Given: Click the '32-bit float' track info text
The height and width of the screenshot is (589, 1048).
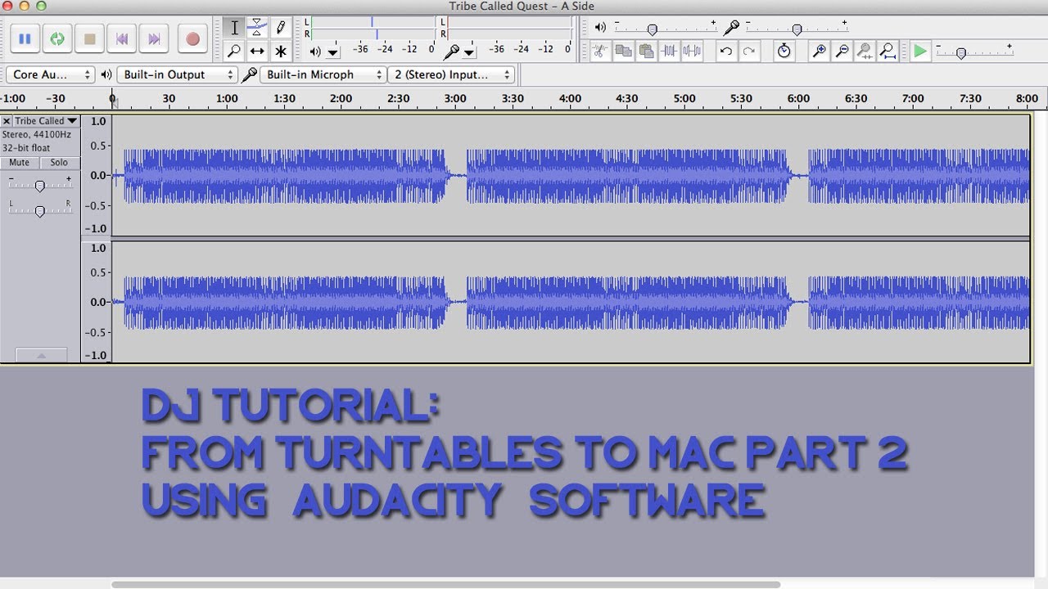Looking at the screenshot, I should tap(26, 148).
